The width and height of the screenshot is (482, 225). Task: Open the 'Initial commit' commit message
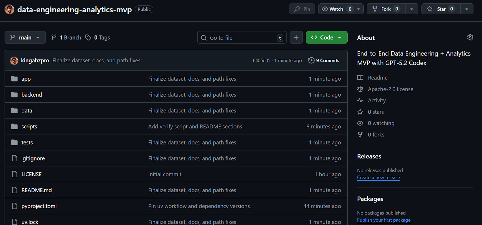coord(165,174)
